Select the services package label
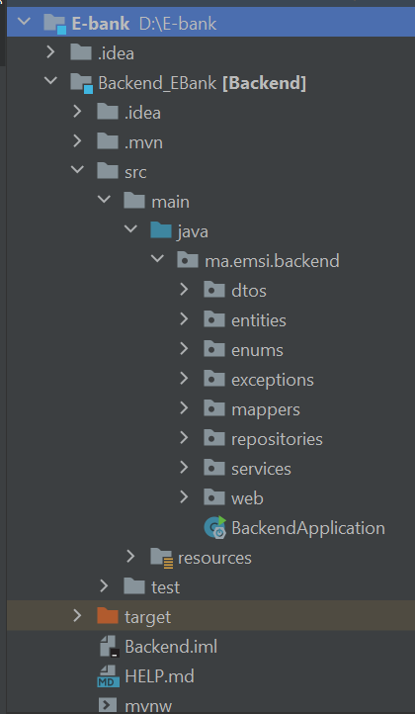This screenshot has width=415, height=714. pos(261,469)
